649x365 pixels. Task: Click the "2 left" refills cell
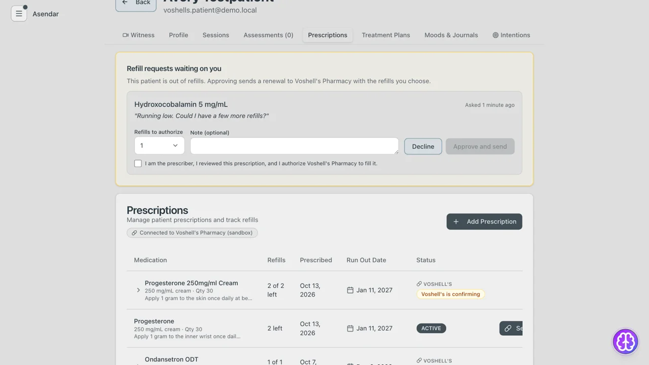(275, 328)
